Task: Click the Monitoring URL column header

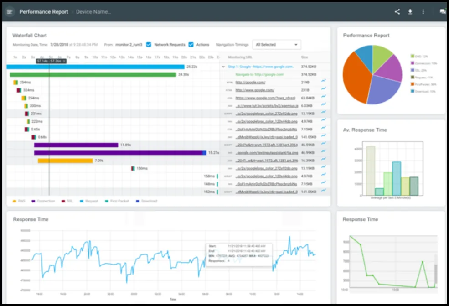Action: (x=240, y=57)
